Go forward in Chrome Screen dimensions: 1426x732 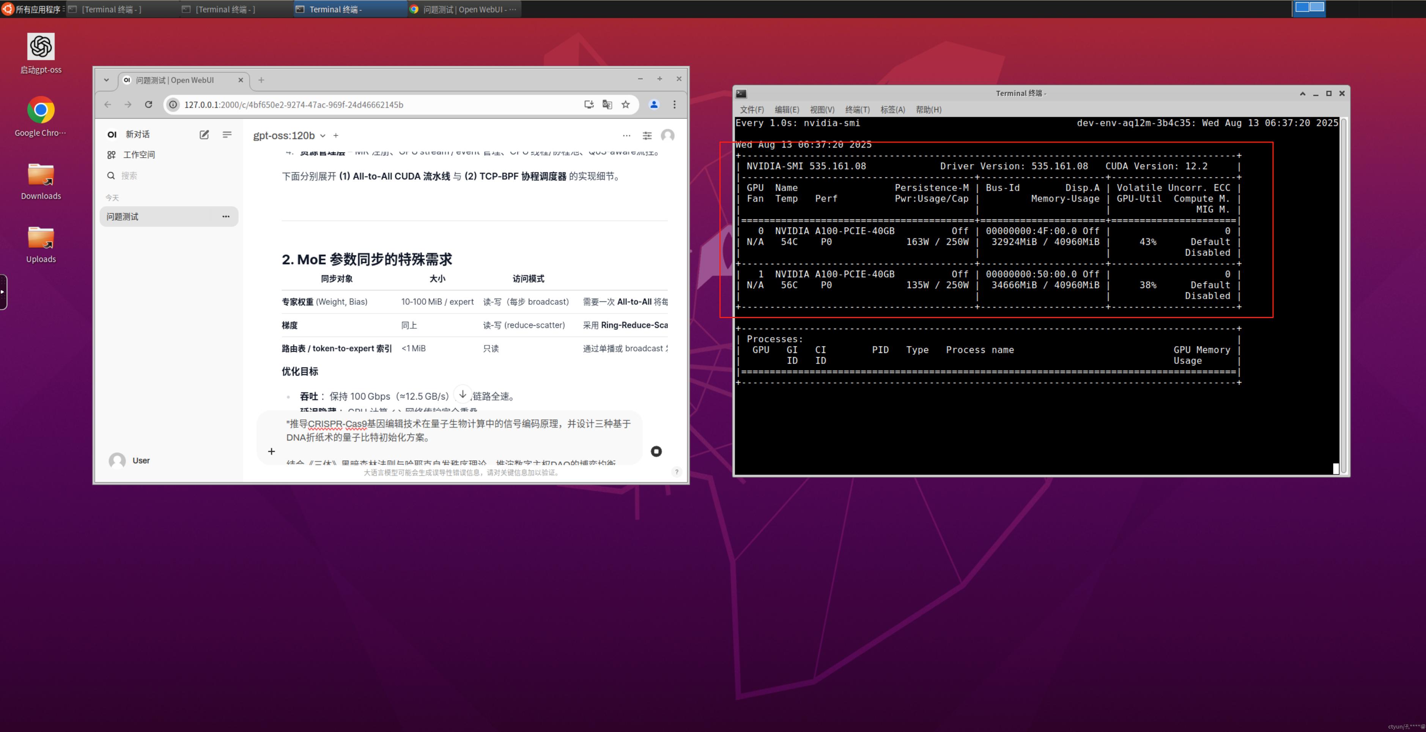128,105
